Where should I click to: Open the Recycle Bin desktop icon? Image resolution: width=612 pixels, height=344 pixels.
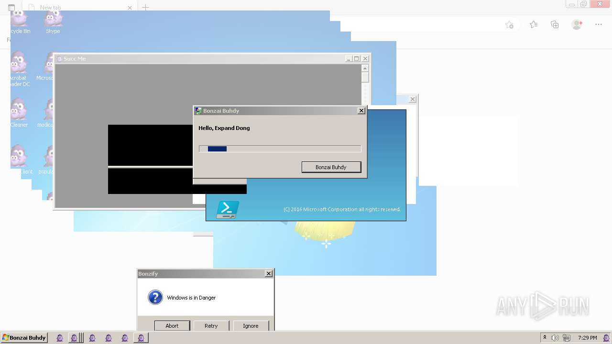[20, 21]
